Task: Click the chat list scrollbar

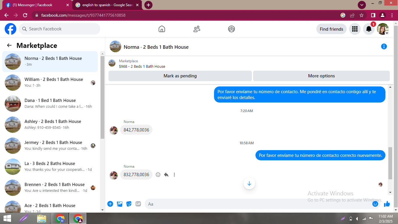Action: point(102,97)
